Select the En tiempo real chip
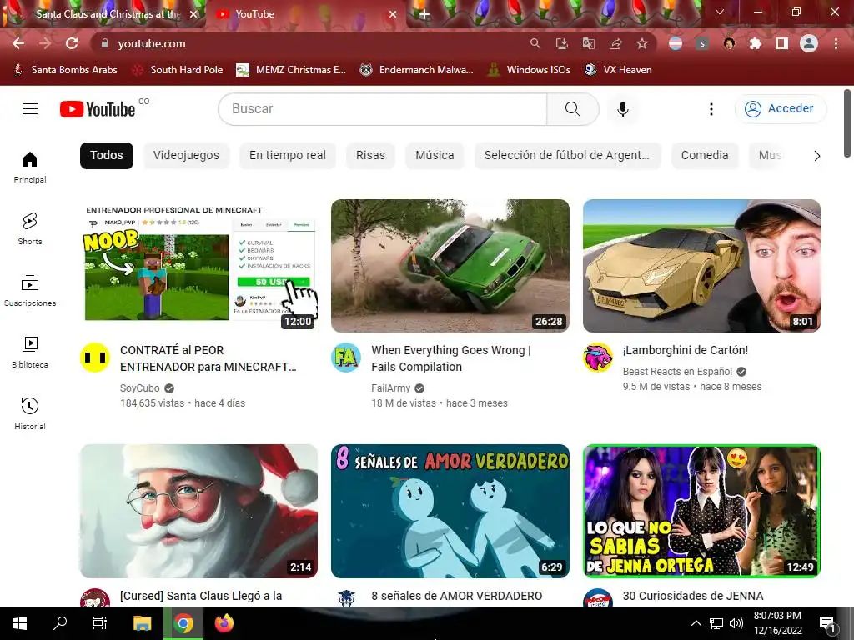The image size is (854, 640). (288, 156)
